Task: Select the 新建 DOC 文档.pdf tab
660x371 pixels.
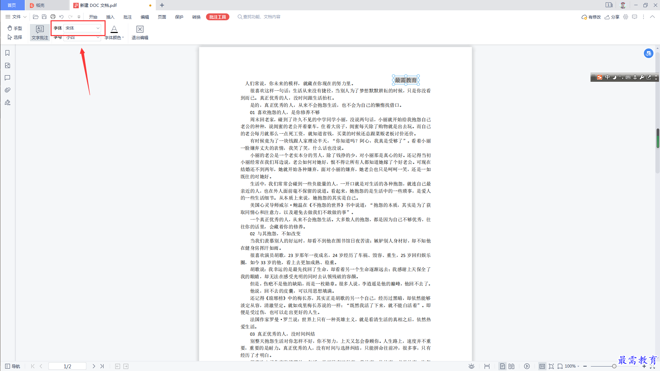Action: tap(112, 5)
